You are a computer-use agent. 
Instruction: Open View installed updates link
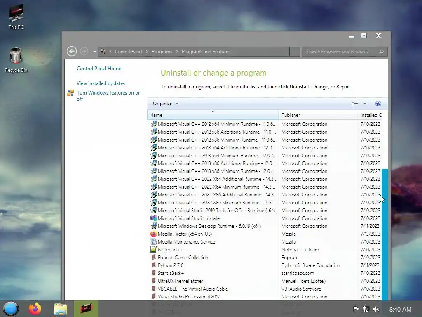[x=101, y=83]
